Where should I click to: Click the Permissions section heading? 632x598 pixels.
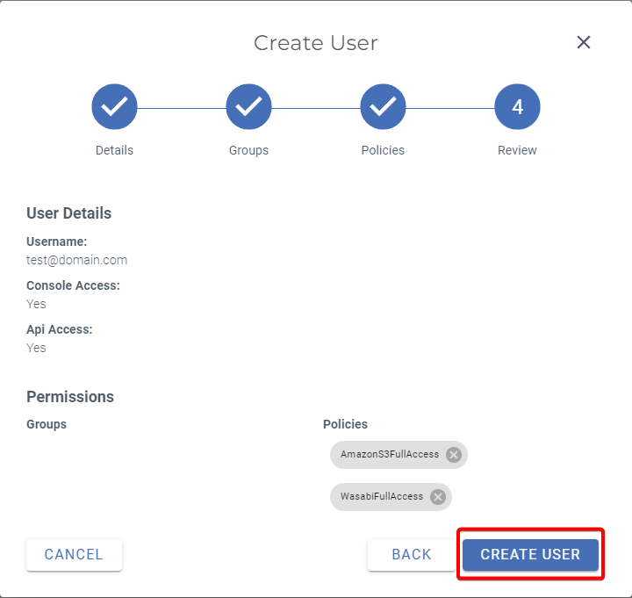(70, 397)
